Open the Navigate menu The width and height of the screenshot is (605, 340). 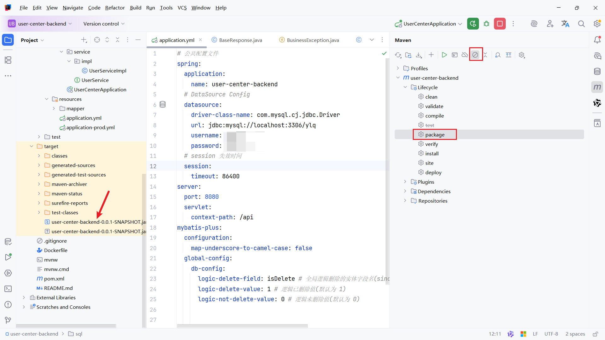tap(73, 8)
